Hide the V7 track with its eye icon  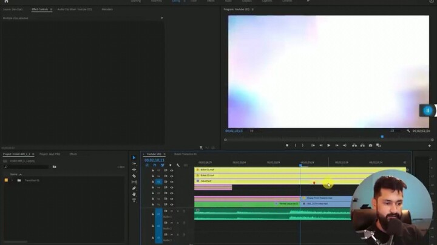(x=172, y=171)
